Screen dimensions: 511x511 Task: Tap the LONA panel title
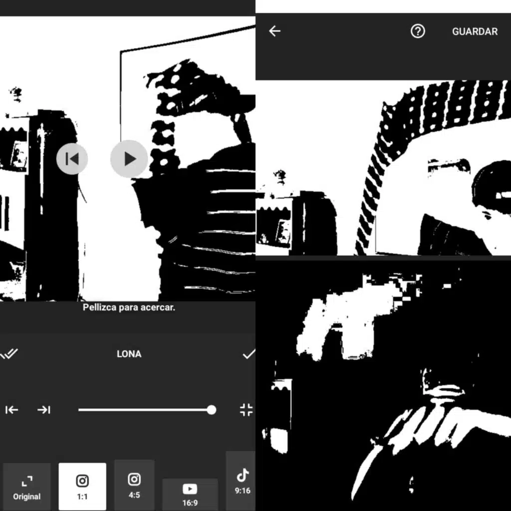pyautogui.click(x=129, y=354)
